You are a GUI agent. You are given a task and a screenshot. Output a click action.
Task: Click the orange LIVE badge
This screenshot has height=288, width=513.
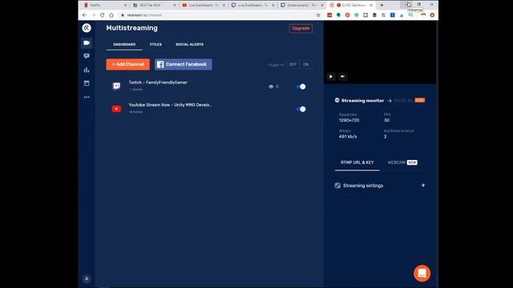[420, 100]
